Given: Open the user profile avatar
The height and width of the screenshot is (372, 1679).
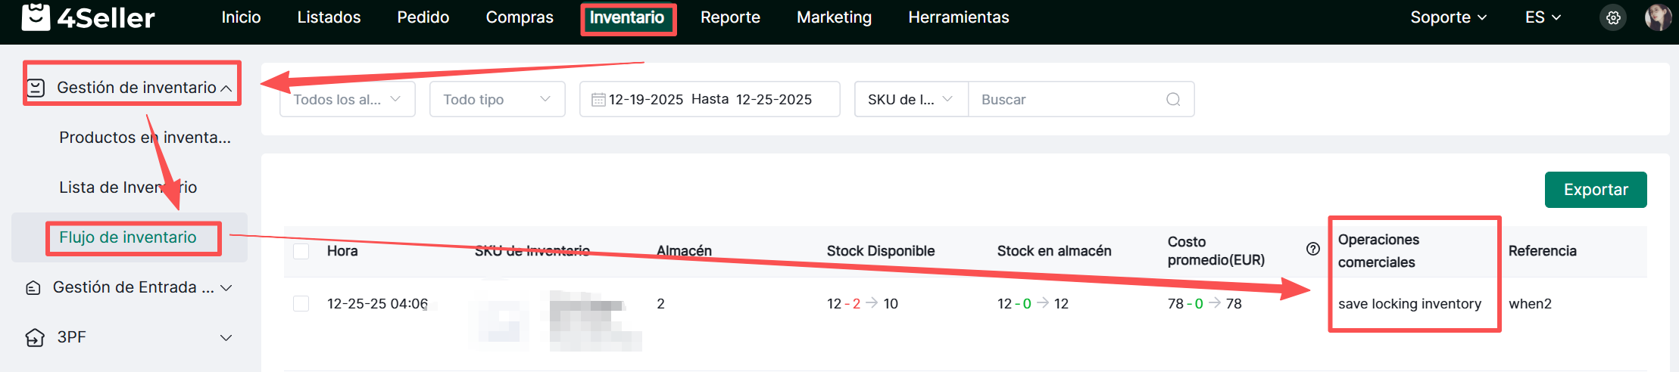Looking at the screenshot, I should pyautogui.click(x=1658, y=17).
